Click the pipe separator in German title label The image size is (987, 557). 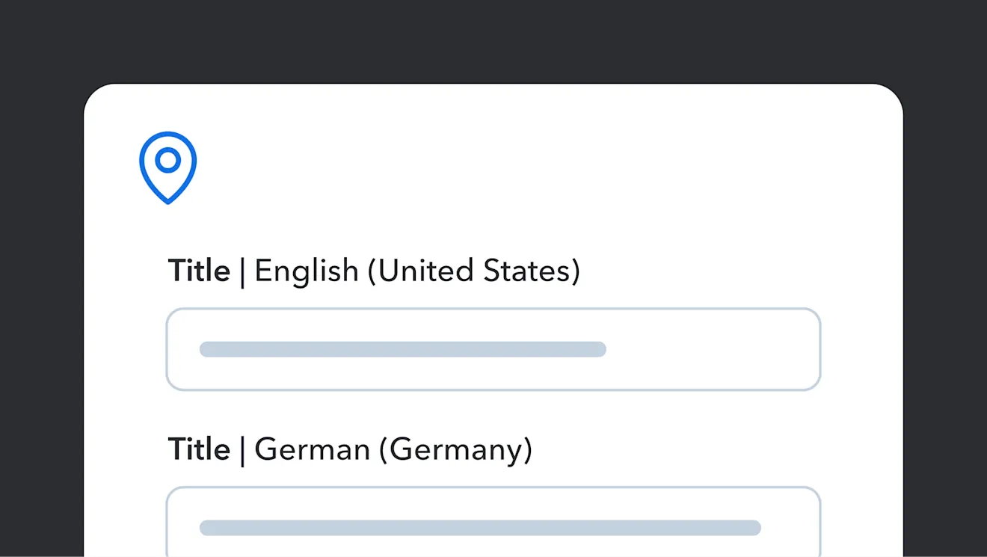coord(242,450)
